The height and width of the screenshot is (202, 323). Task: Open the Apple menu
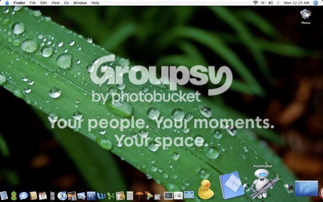pyautogui.click(x=7, y=3)
